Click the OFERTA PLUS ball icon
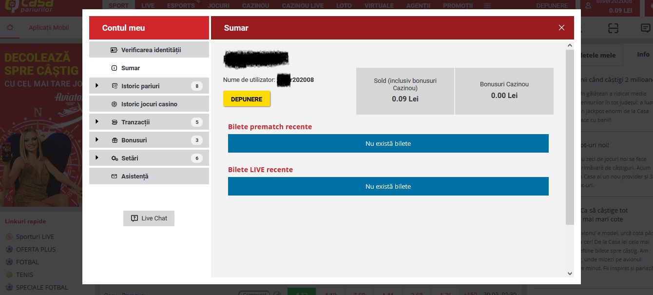The width and height of the screenshot is (653, 295). click(9, 249)
